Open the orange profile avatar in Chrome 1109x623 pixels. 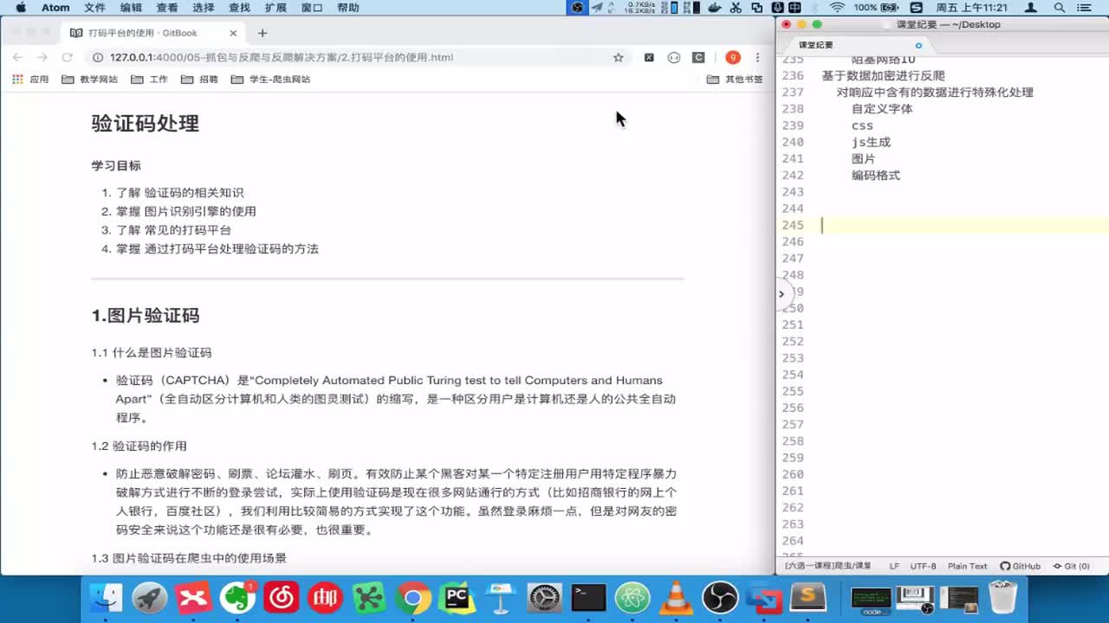click(733, 57)
